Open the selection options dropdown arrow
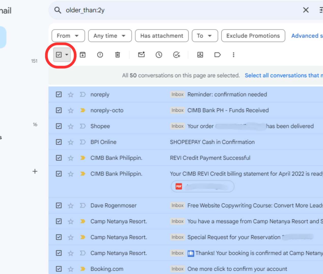This screenshot has height=274, width=323. coord(67,55)
